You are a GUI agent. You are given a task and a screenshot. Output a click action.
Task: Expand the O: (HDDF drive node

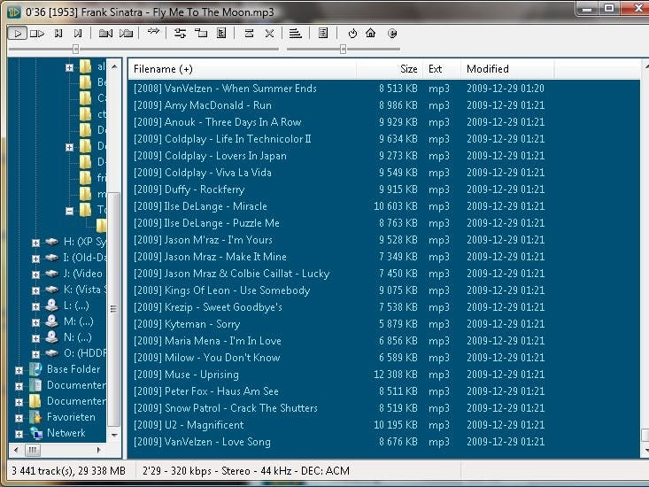pyautogui.click(x=35, y=354)
